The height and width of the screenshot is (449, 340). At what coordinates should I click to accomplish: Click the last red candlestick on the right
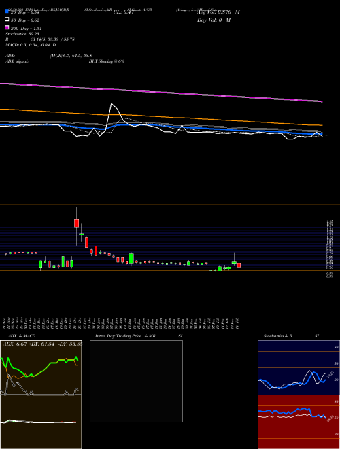click(x=239, y=265)
